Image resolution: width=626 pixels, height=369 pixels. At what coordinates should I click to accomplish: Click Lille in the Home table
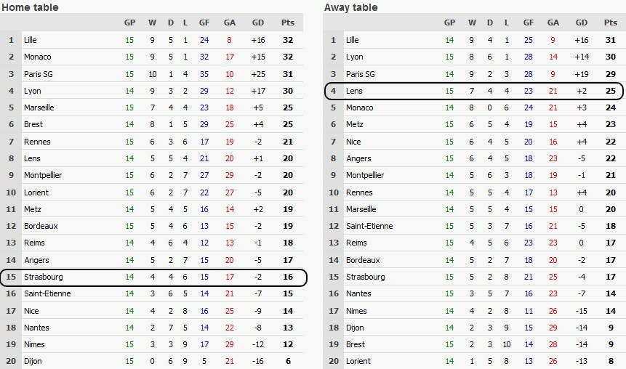point(30,39)
